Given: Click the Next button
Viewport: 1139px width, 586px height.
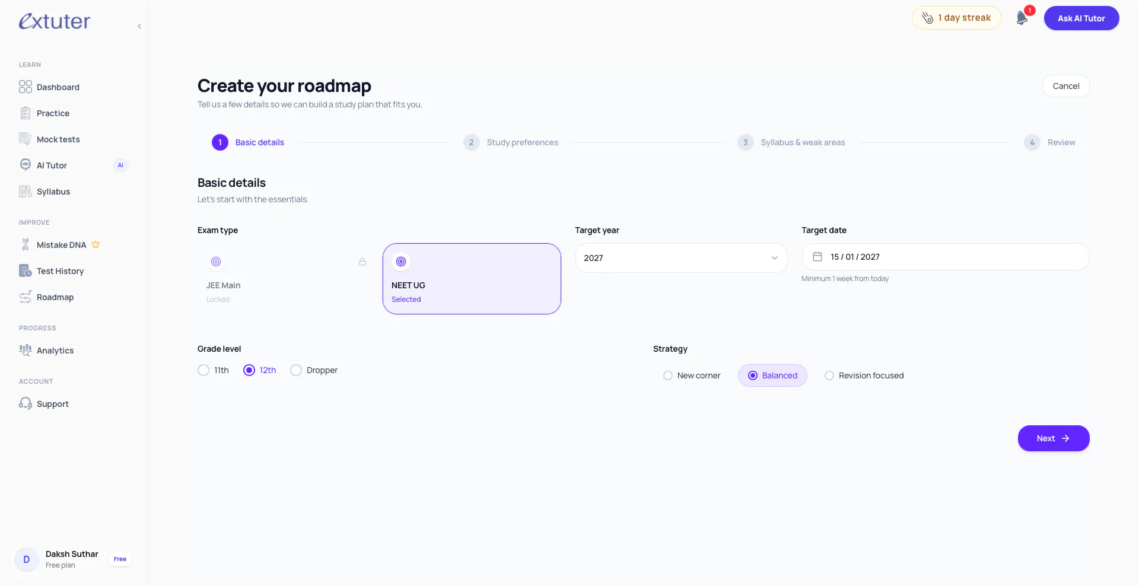Looking at the screenshot, I should click(1054, 438).
